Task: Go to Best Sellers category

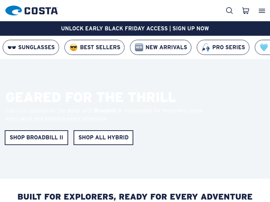Action: click(100, 47)
